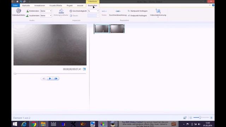Open the disabled Dauer duration dropdown
226x127 pixels.
93,16
